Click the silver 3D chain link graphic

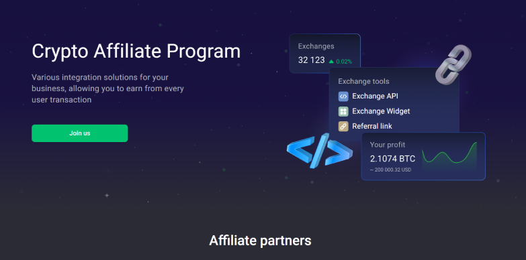point(453,64)
